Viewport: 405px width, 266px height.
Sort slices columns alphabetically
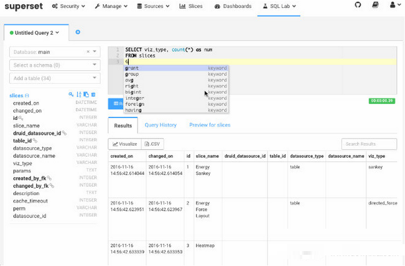click(79, 94)
